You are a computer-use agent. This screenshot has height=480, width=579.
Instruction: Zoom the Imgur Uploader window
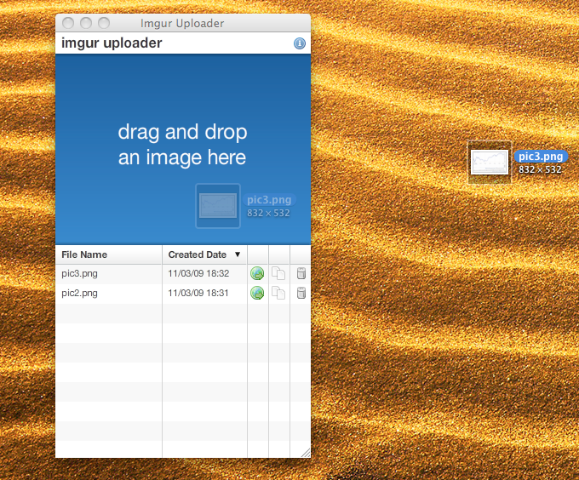[x=104, y=23]
